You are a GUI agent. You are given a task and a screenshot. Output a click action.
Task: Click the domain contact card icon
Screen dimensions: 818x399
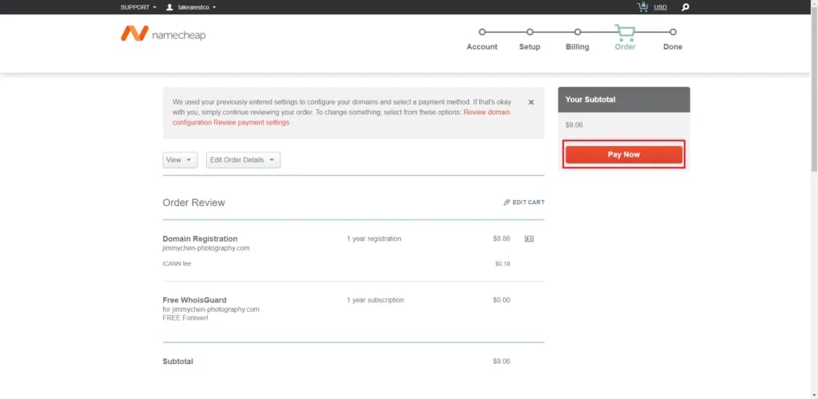(529, 239)
